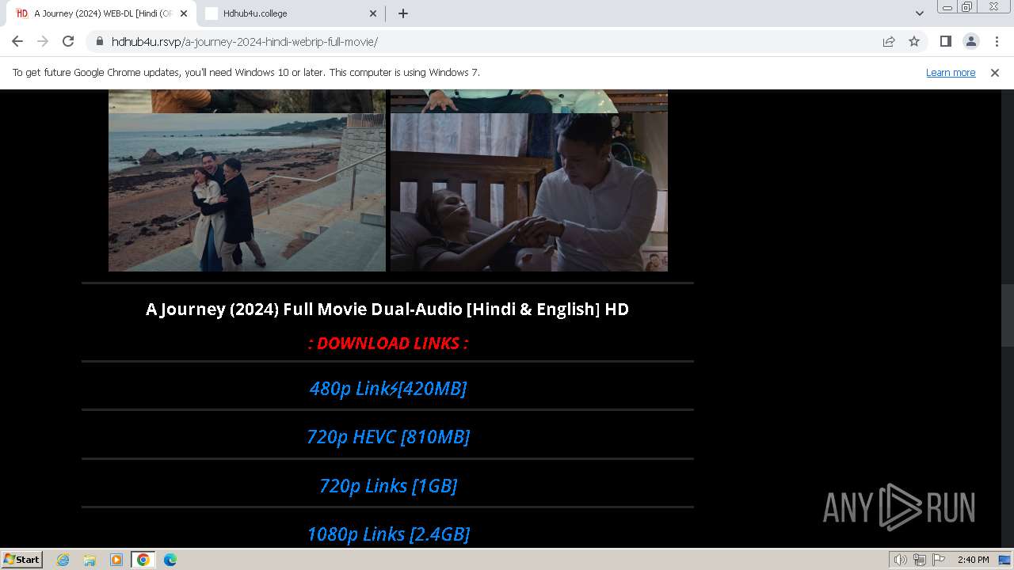Switch to the Hdhub4u.college tab
Screen dimensions: 1014x570
[290, 13]
